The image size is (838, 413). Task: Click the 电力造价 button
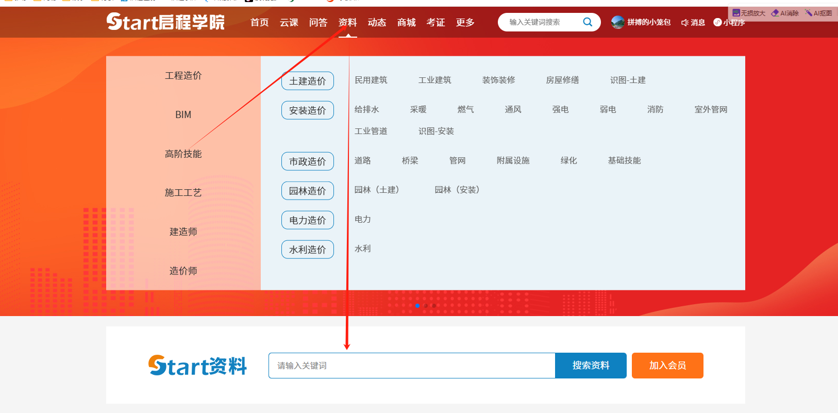(308, 220)
